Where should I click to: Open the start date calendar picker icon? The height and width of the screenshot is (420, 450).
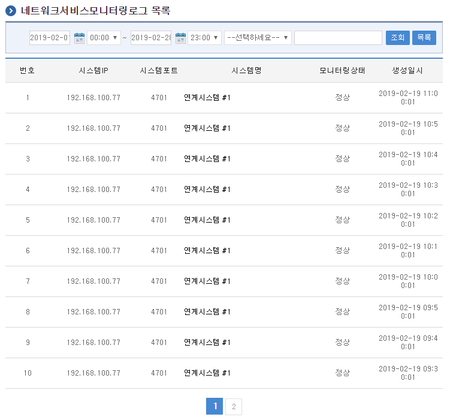(79, 38)
